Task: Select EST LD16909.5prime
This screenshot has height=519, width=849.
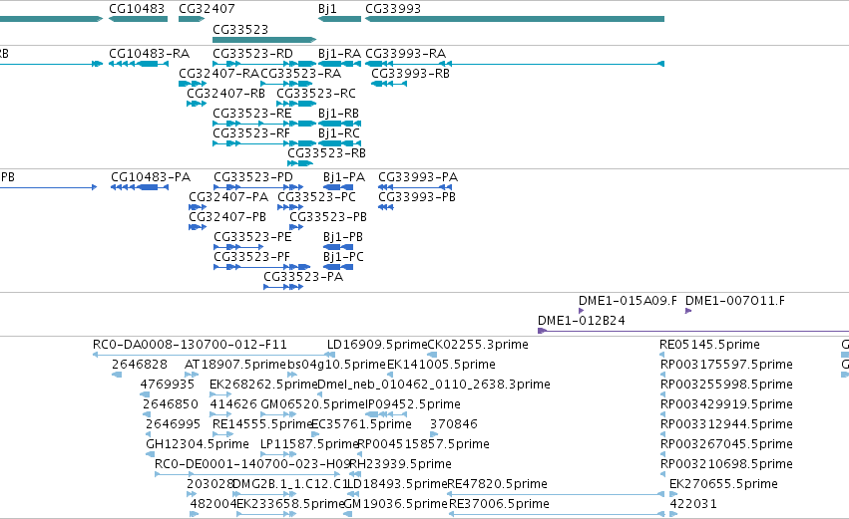Action: [330, 355]
